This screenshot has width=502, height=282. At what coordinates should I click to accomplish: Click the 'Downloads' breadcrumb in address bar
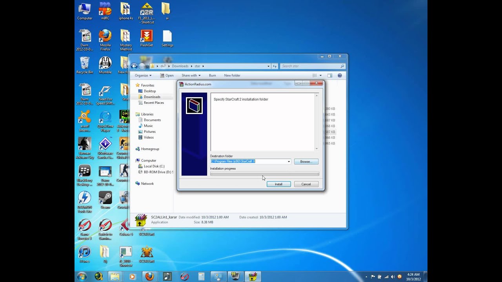click(180, 66)
